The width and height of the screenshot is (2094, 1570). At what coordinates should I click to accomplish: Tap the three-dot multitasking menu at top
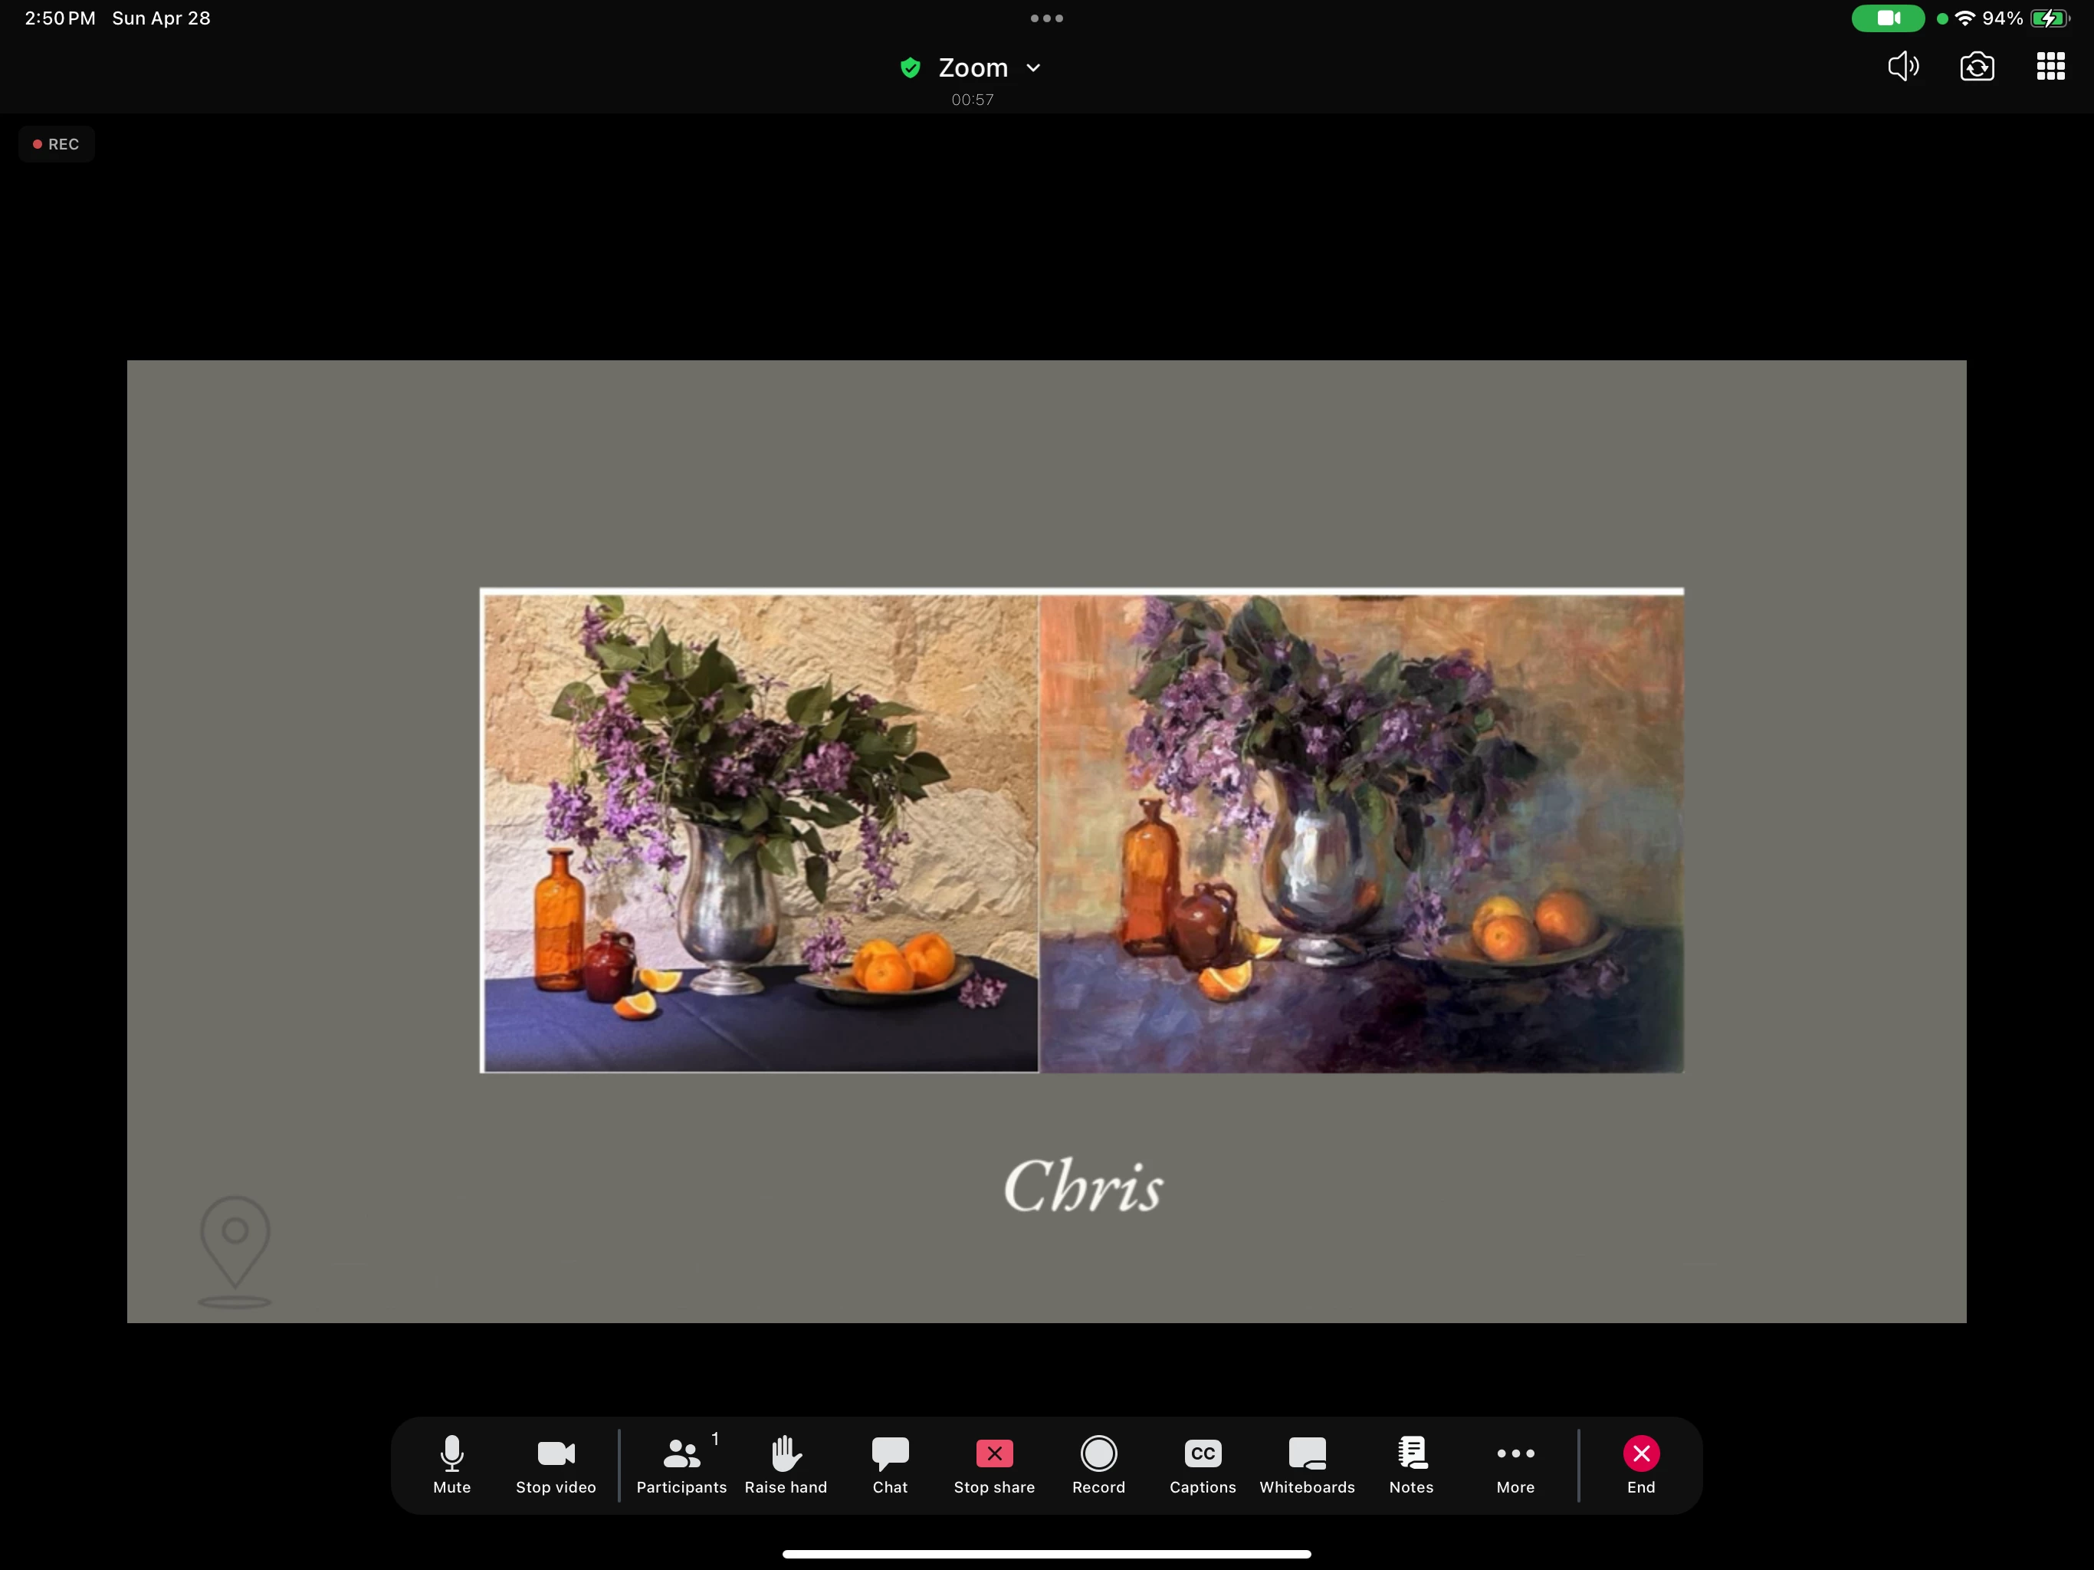coord(1046,18)
